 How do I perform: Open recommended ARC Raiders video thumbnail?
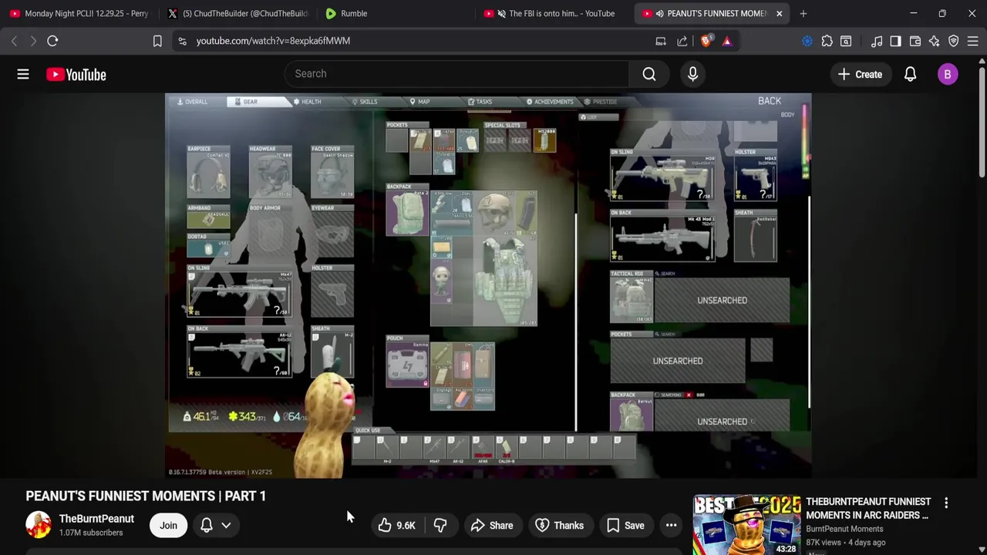point(746,524)
